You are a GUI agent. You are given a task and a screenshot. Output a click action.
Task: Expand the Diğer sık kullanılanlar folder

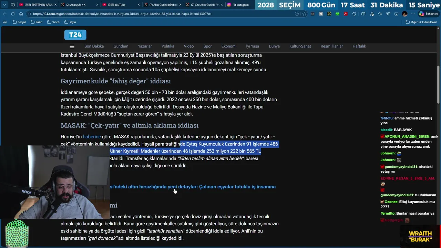coord(421,22)
